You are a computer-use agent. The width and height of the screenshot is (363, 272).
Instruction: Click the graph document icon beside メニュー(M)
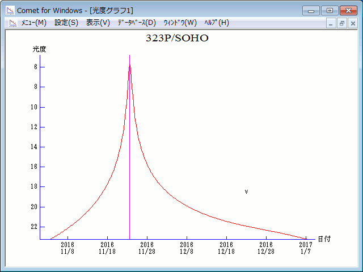coord(12,23)
